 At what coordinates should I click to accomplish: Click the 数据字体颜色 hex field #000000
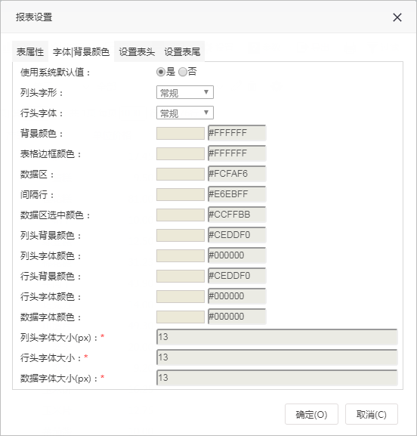[237, 317]
